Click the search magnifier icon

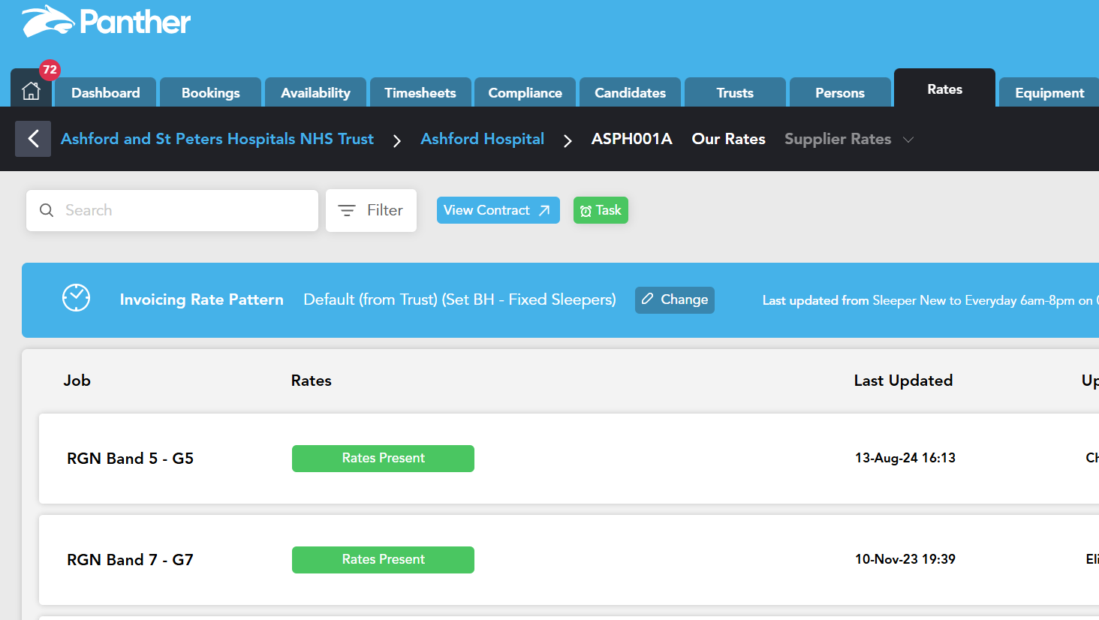(47, 210)
